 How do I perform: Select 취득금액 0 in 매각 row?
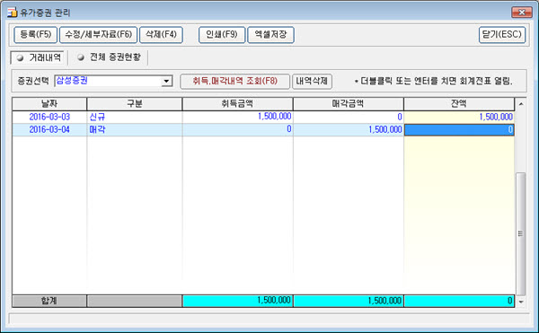(237, 130)
